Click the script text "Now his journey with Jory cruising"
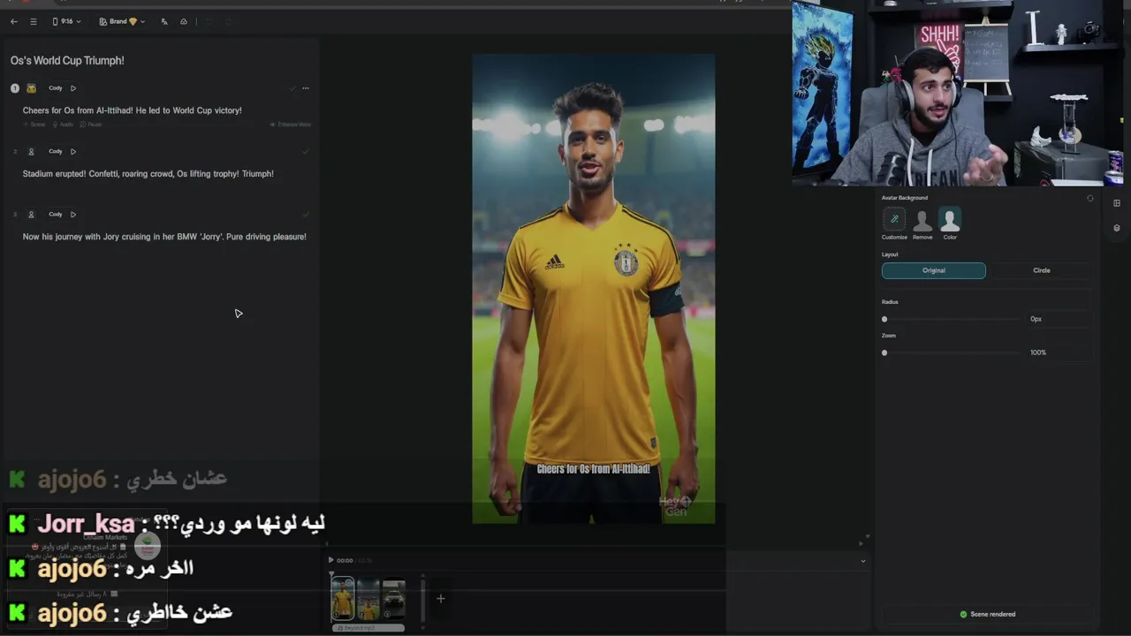This screenshot has width=1131, height=636. [x=88, y=237]
